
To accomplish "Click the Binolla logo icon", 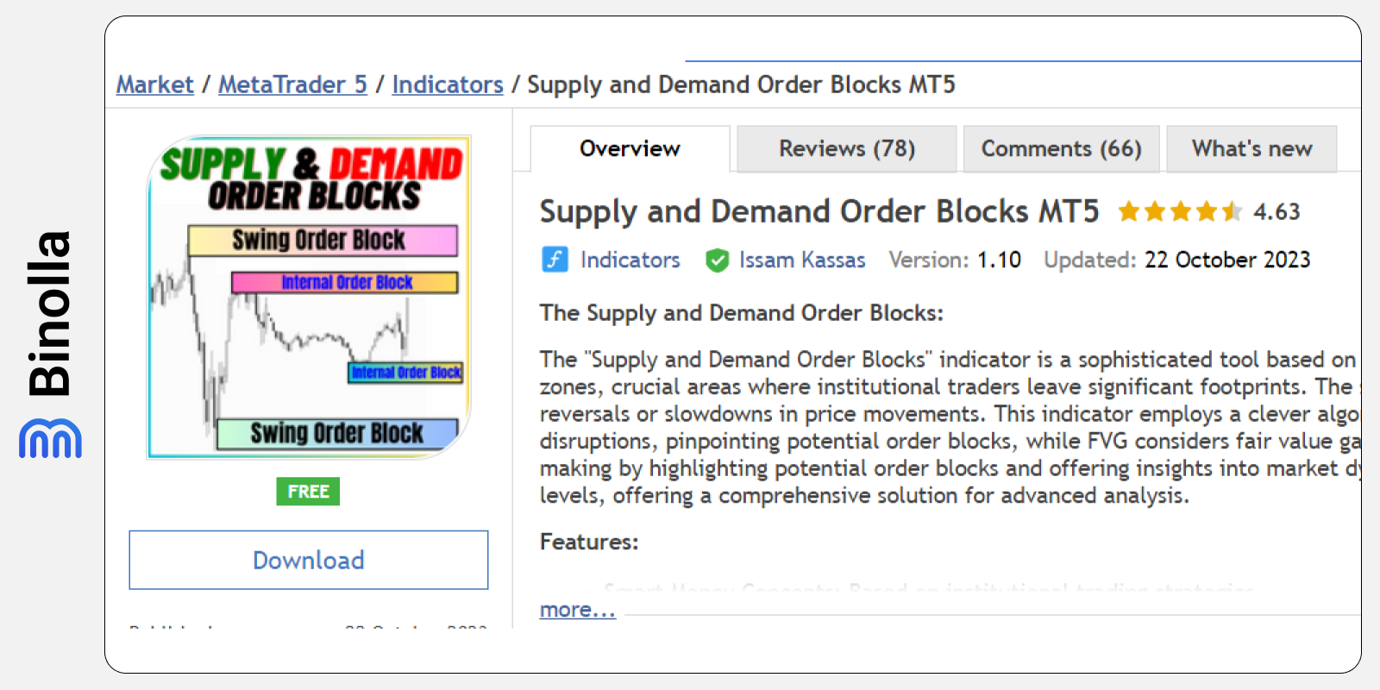I will 50,438.
